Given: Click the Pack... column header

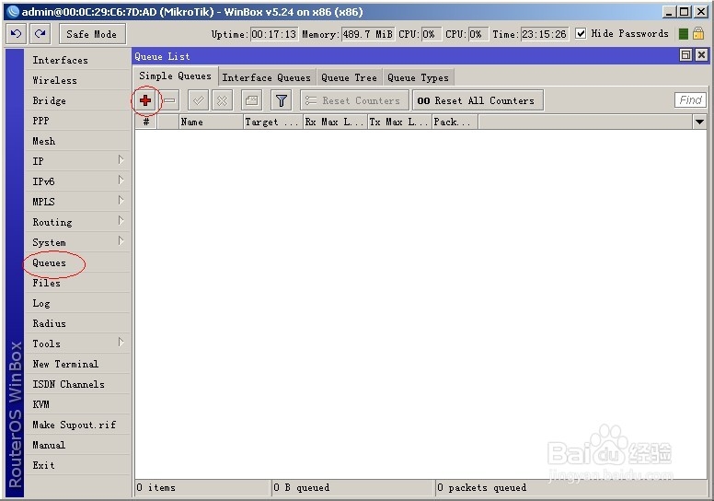Looking at the screenshot, I should (455, 122).
